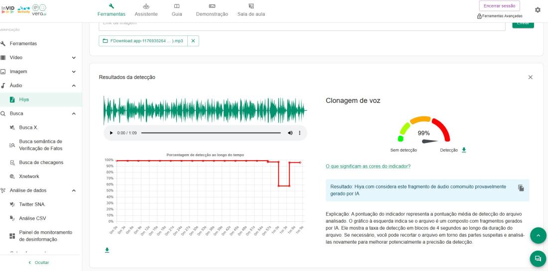548x271 pixels.
Task: Play the audio clip
Action: pyautogui.click(x=111, y=133)
